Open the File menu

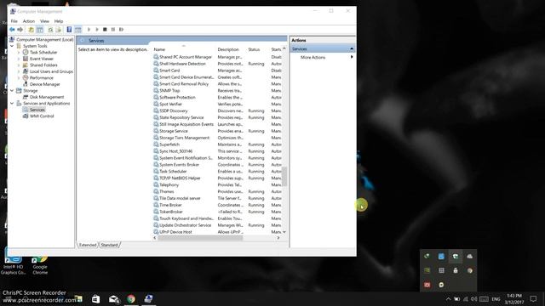(x=14, y=21)
